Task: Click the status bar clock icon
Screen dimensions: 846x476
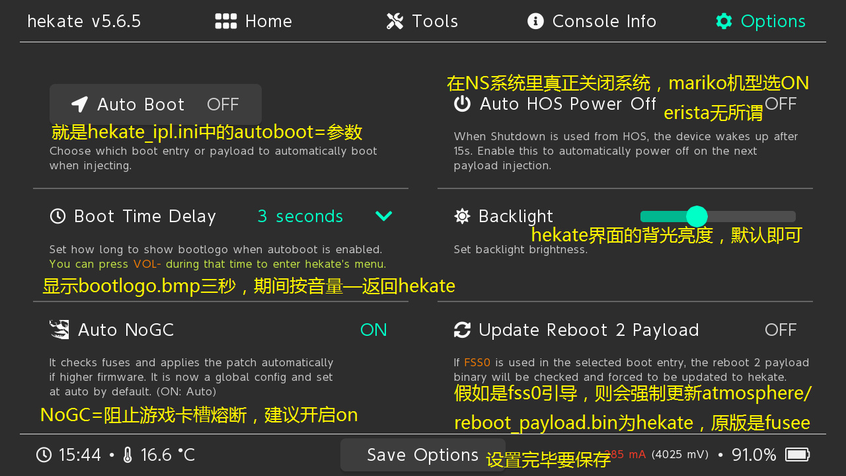Action: coord(44,455)
